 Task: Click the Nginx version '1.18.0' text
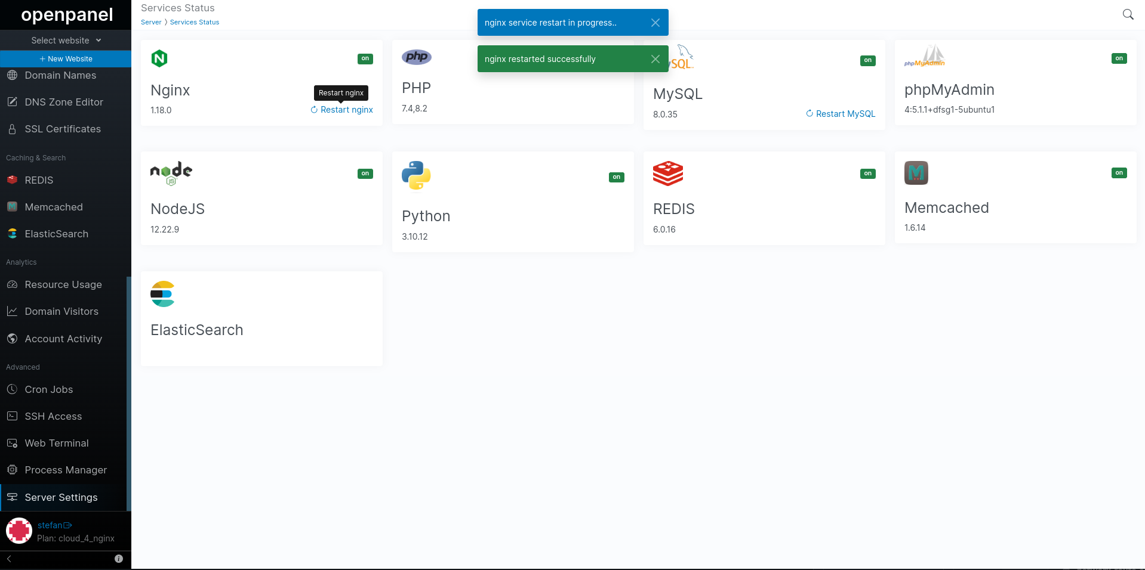pyautogui.click(x=161, y=110)
